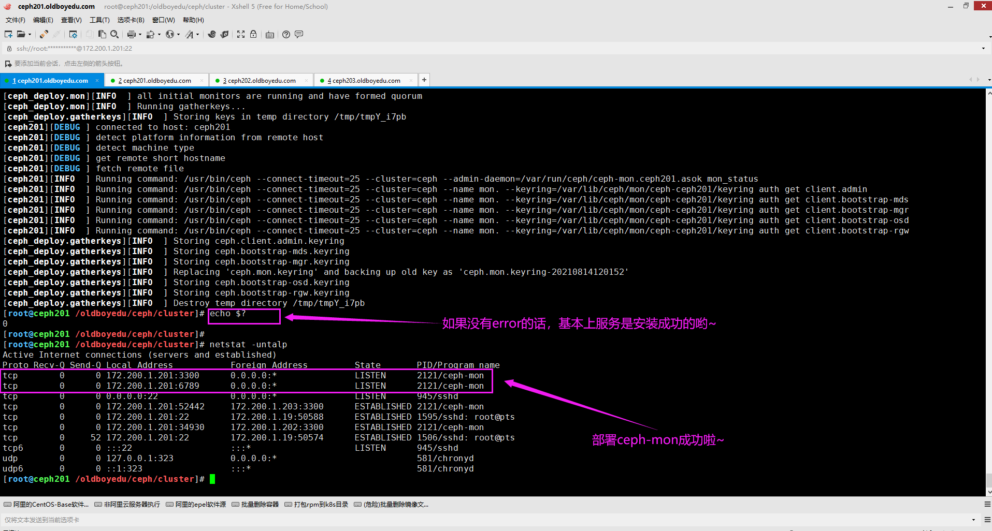Image resolution: width=992 pixels, height=531 pixels.
Task: Close the first ceph201.oldboyedu.com tab
Action: point(97,81)
